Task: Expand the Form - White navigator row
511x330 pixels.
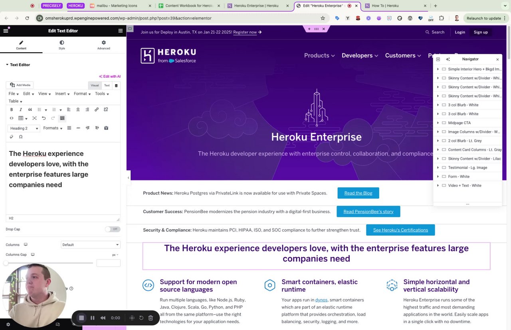Action: (x=438, y=177)
